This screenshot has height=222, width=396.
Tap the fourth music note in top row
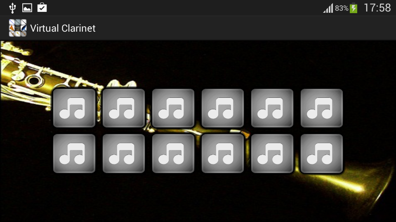(x=223, y=108)
